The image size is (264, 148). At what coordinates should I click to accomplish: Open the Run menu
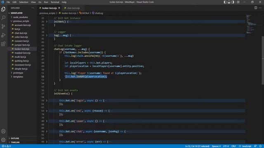[x=46, y=2]
